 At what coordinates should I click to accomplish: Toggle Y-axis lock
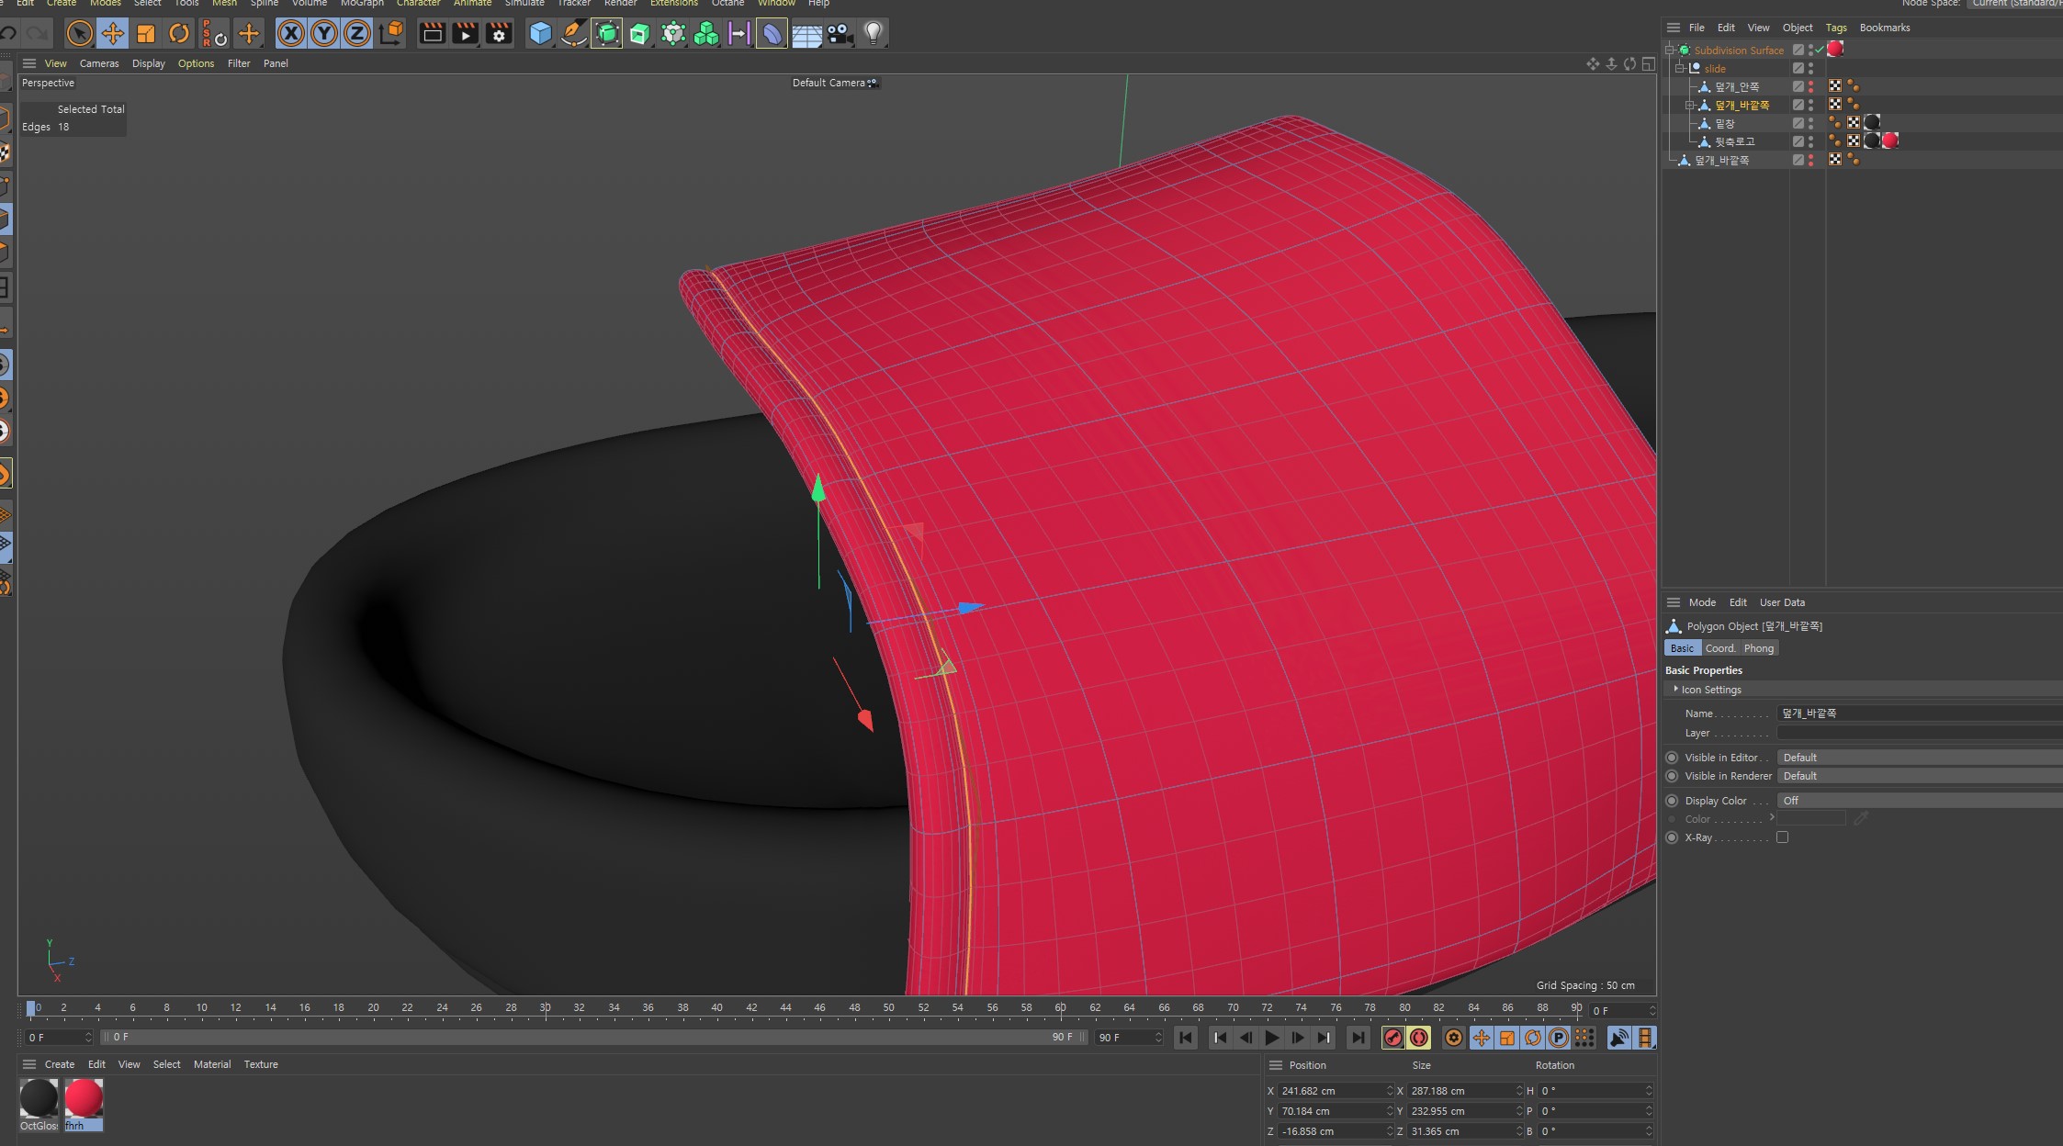[x=323, y=34]
